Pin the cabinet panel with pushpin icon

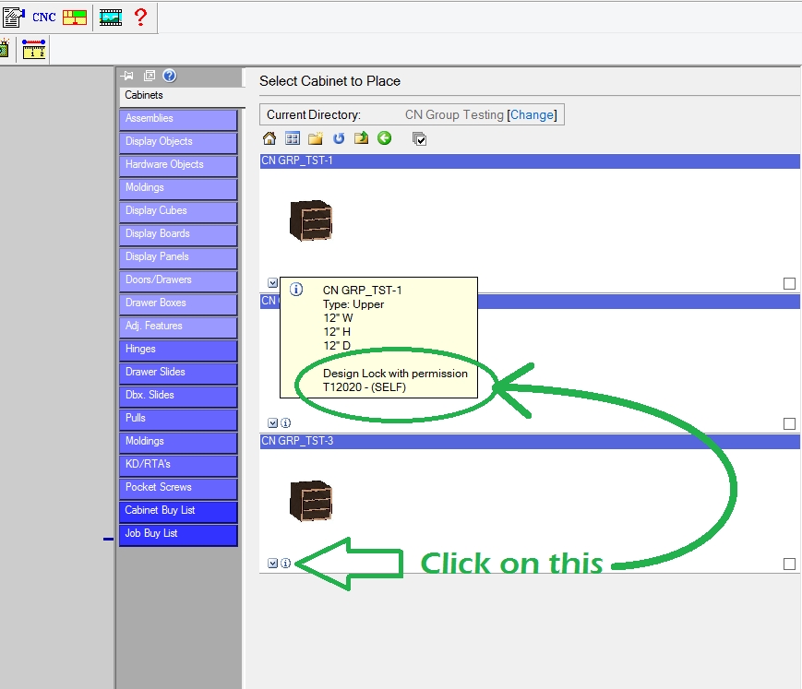pos(128,76)
